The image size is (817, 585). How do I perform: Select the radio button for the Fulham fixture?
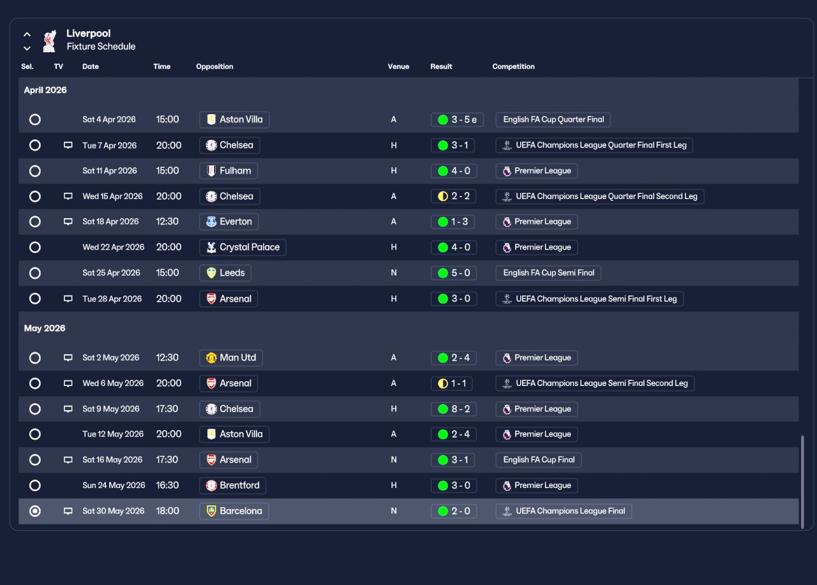tap(35, 171)
